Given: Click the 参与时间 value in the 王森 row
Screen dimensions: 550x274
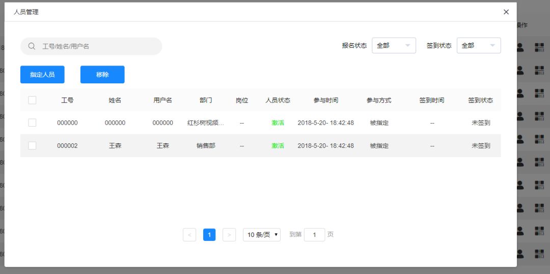Looking at the screenshot, I should [x=326, y=145].
